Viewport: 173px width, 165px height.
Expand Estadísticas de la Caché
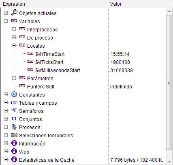click(6, 160)
